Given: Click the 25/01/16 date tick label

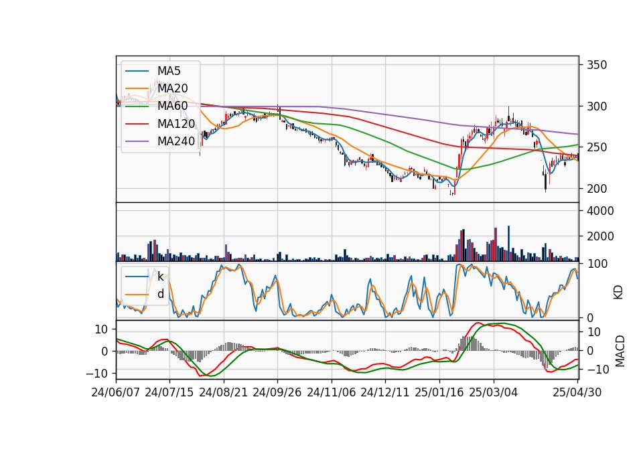Looking at the screenshot, I should tap(439, 393).
